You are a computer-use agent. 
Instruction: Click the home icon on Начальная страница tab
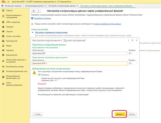[x=2, y=6]
